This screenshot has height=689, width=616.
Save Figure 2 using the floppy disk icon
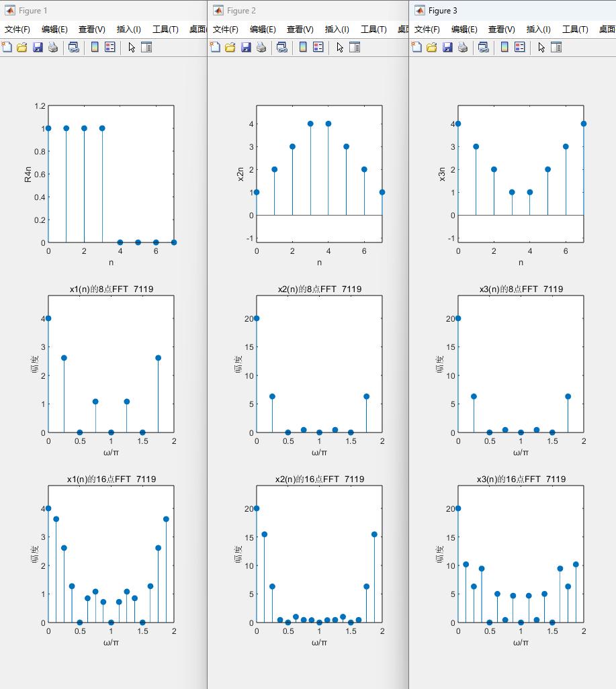247,47
